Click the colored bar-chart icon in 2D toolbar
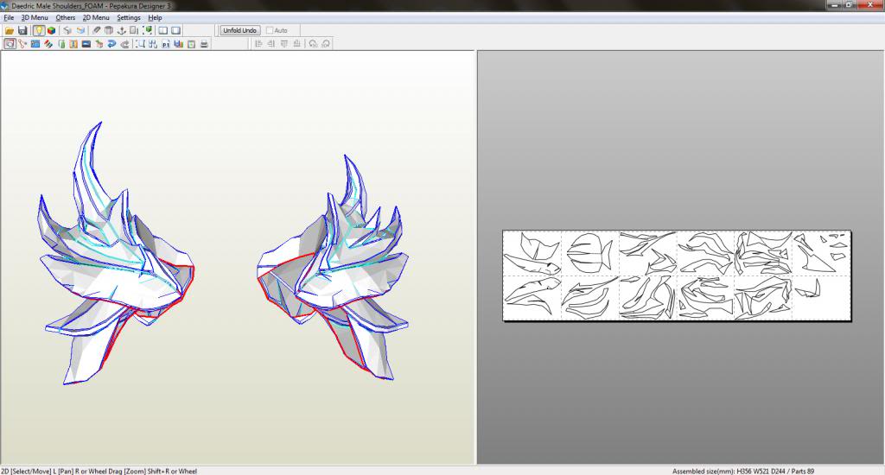This screenshot has width=885, height=475. pyautogui.click(x=178, y=43)
